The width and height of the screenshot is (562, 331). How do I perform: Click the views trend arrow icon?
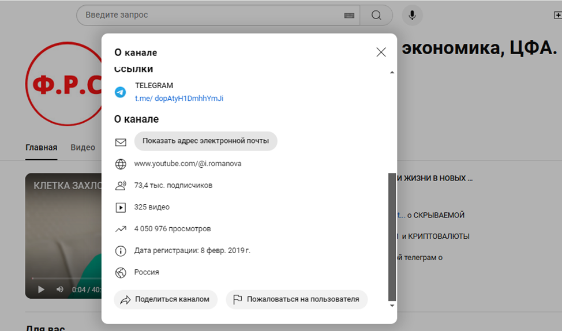(121, 229)
